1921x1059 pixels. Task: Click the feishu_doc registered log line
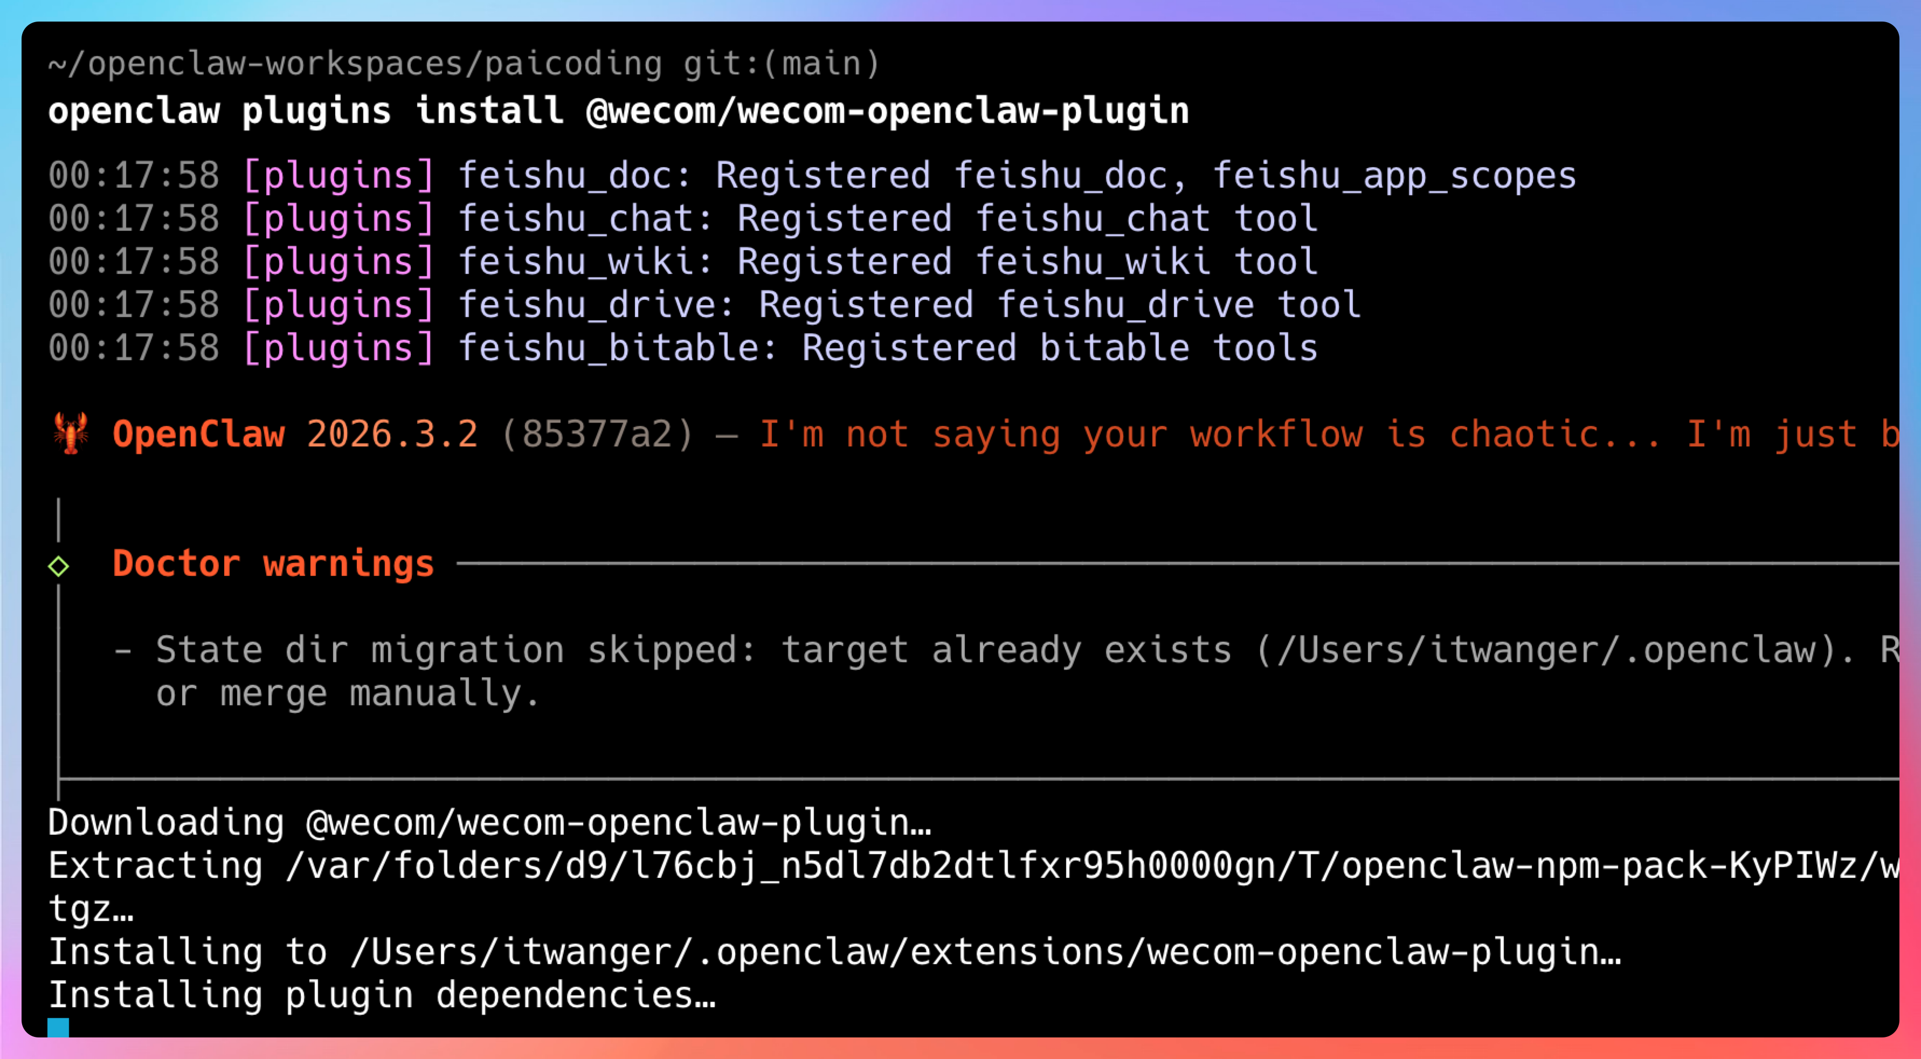[811, 176]
